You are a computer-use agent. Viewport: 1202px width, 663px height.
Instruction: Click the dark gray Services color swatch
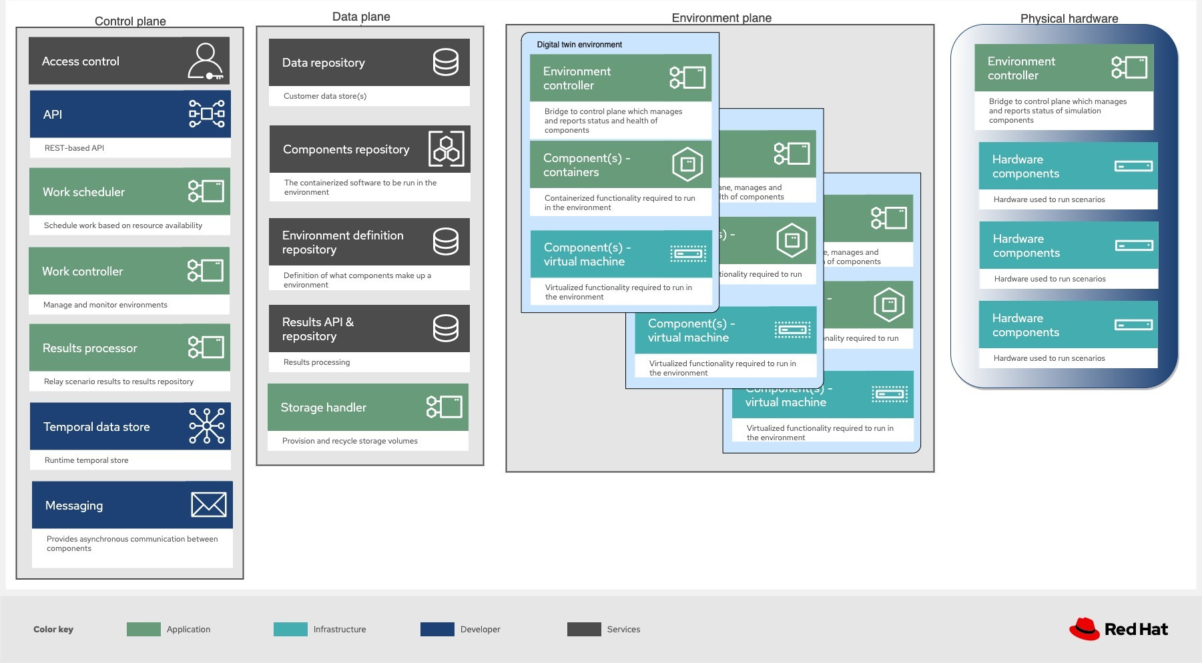pyautogui.click(x=584, y=629)
